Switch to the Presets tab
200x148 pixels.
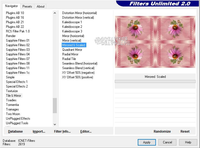click(x=27, y=6)
